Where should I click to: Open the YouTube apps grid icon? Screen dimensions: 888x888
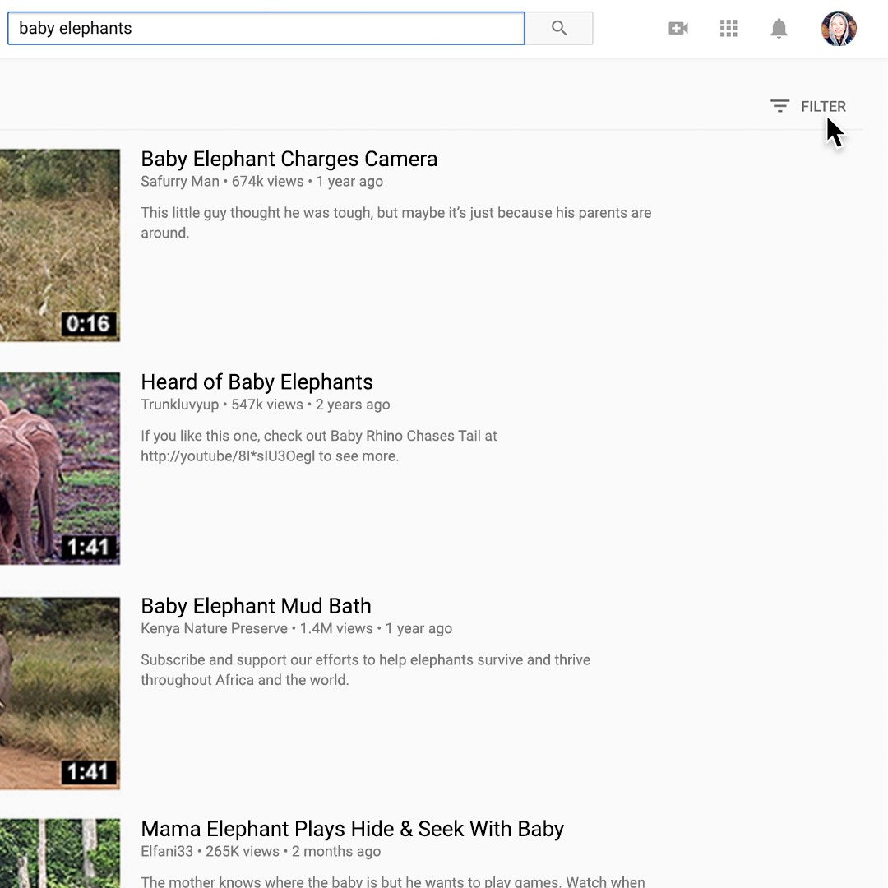(x=728, y=28)
